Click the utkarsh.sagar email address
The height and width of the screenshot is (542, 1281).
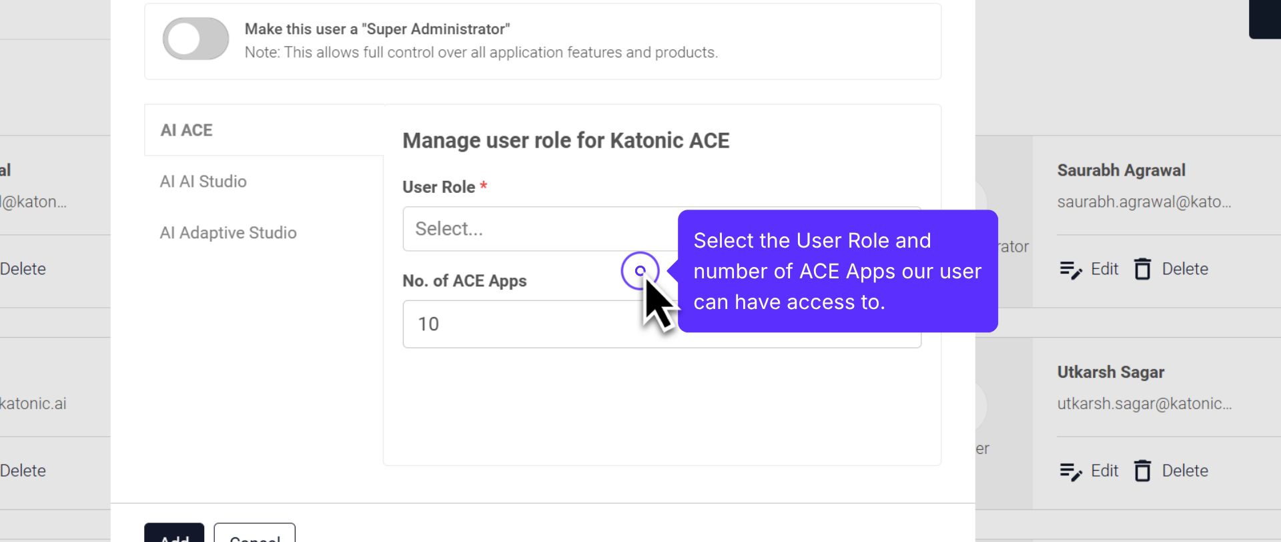(x=1144, y=404)
